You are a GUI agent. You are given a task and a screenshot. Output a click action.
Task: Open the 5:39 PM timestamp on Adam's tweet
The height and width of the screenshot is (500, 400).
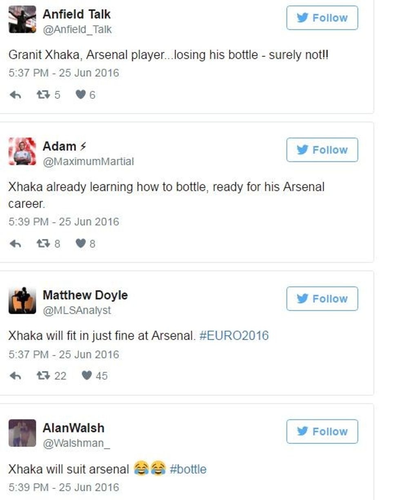pyautogui.click(x=64, y=222)
